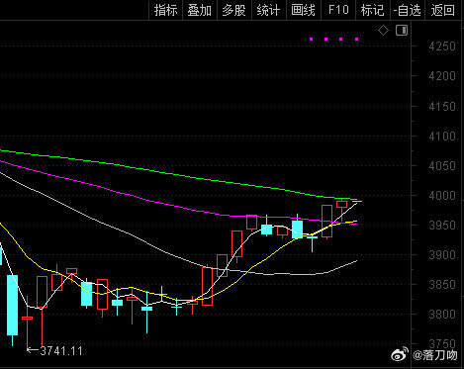The image size is (464, 369).
Task: Click the 4050 price axis label
Action: pos(442,166)
